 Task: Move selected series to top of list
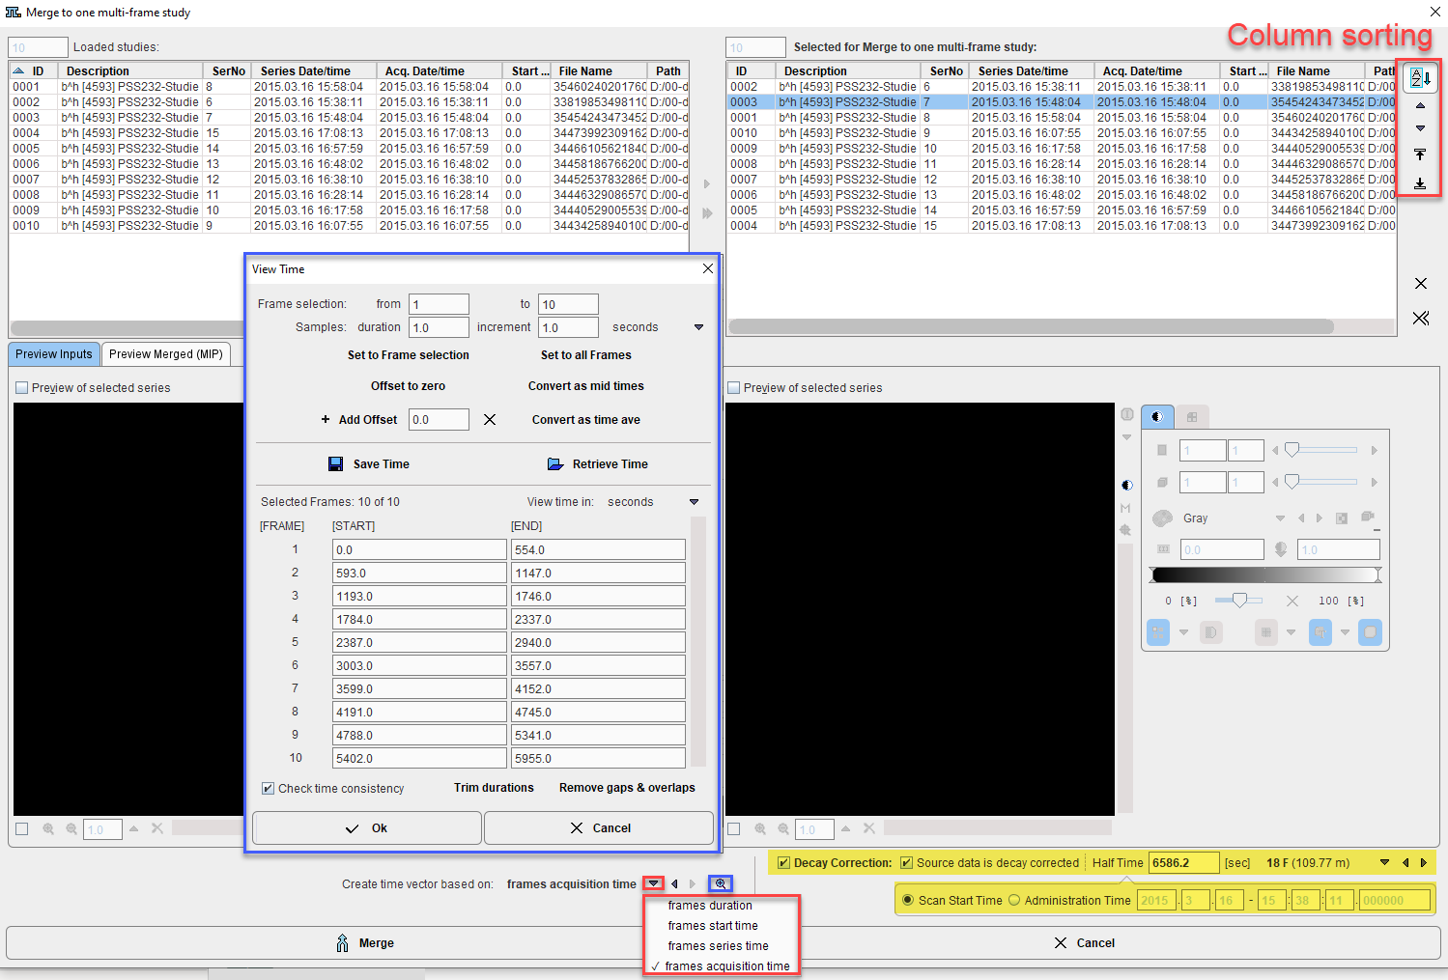point(1420,154)
